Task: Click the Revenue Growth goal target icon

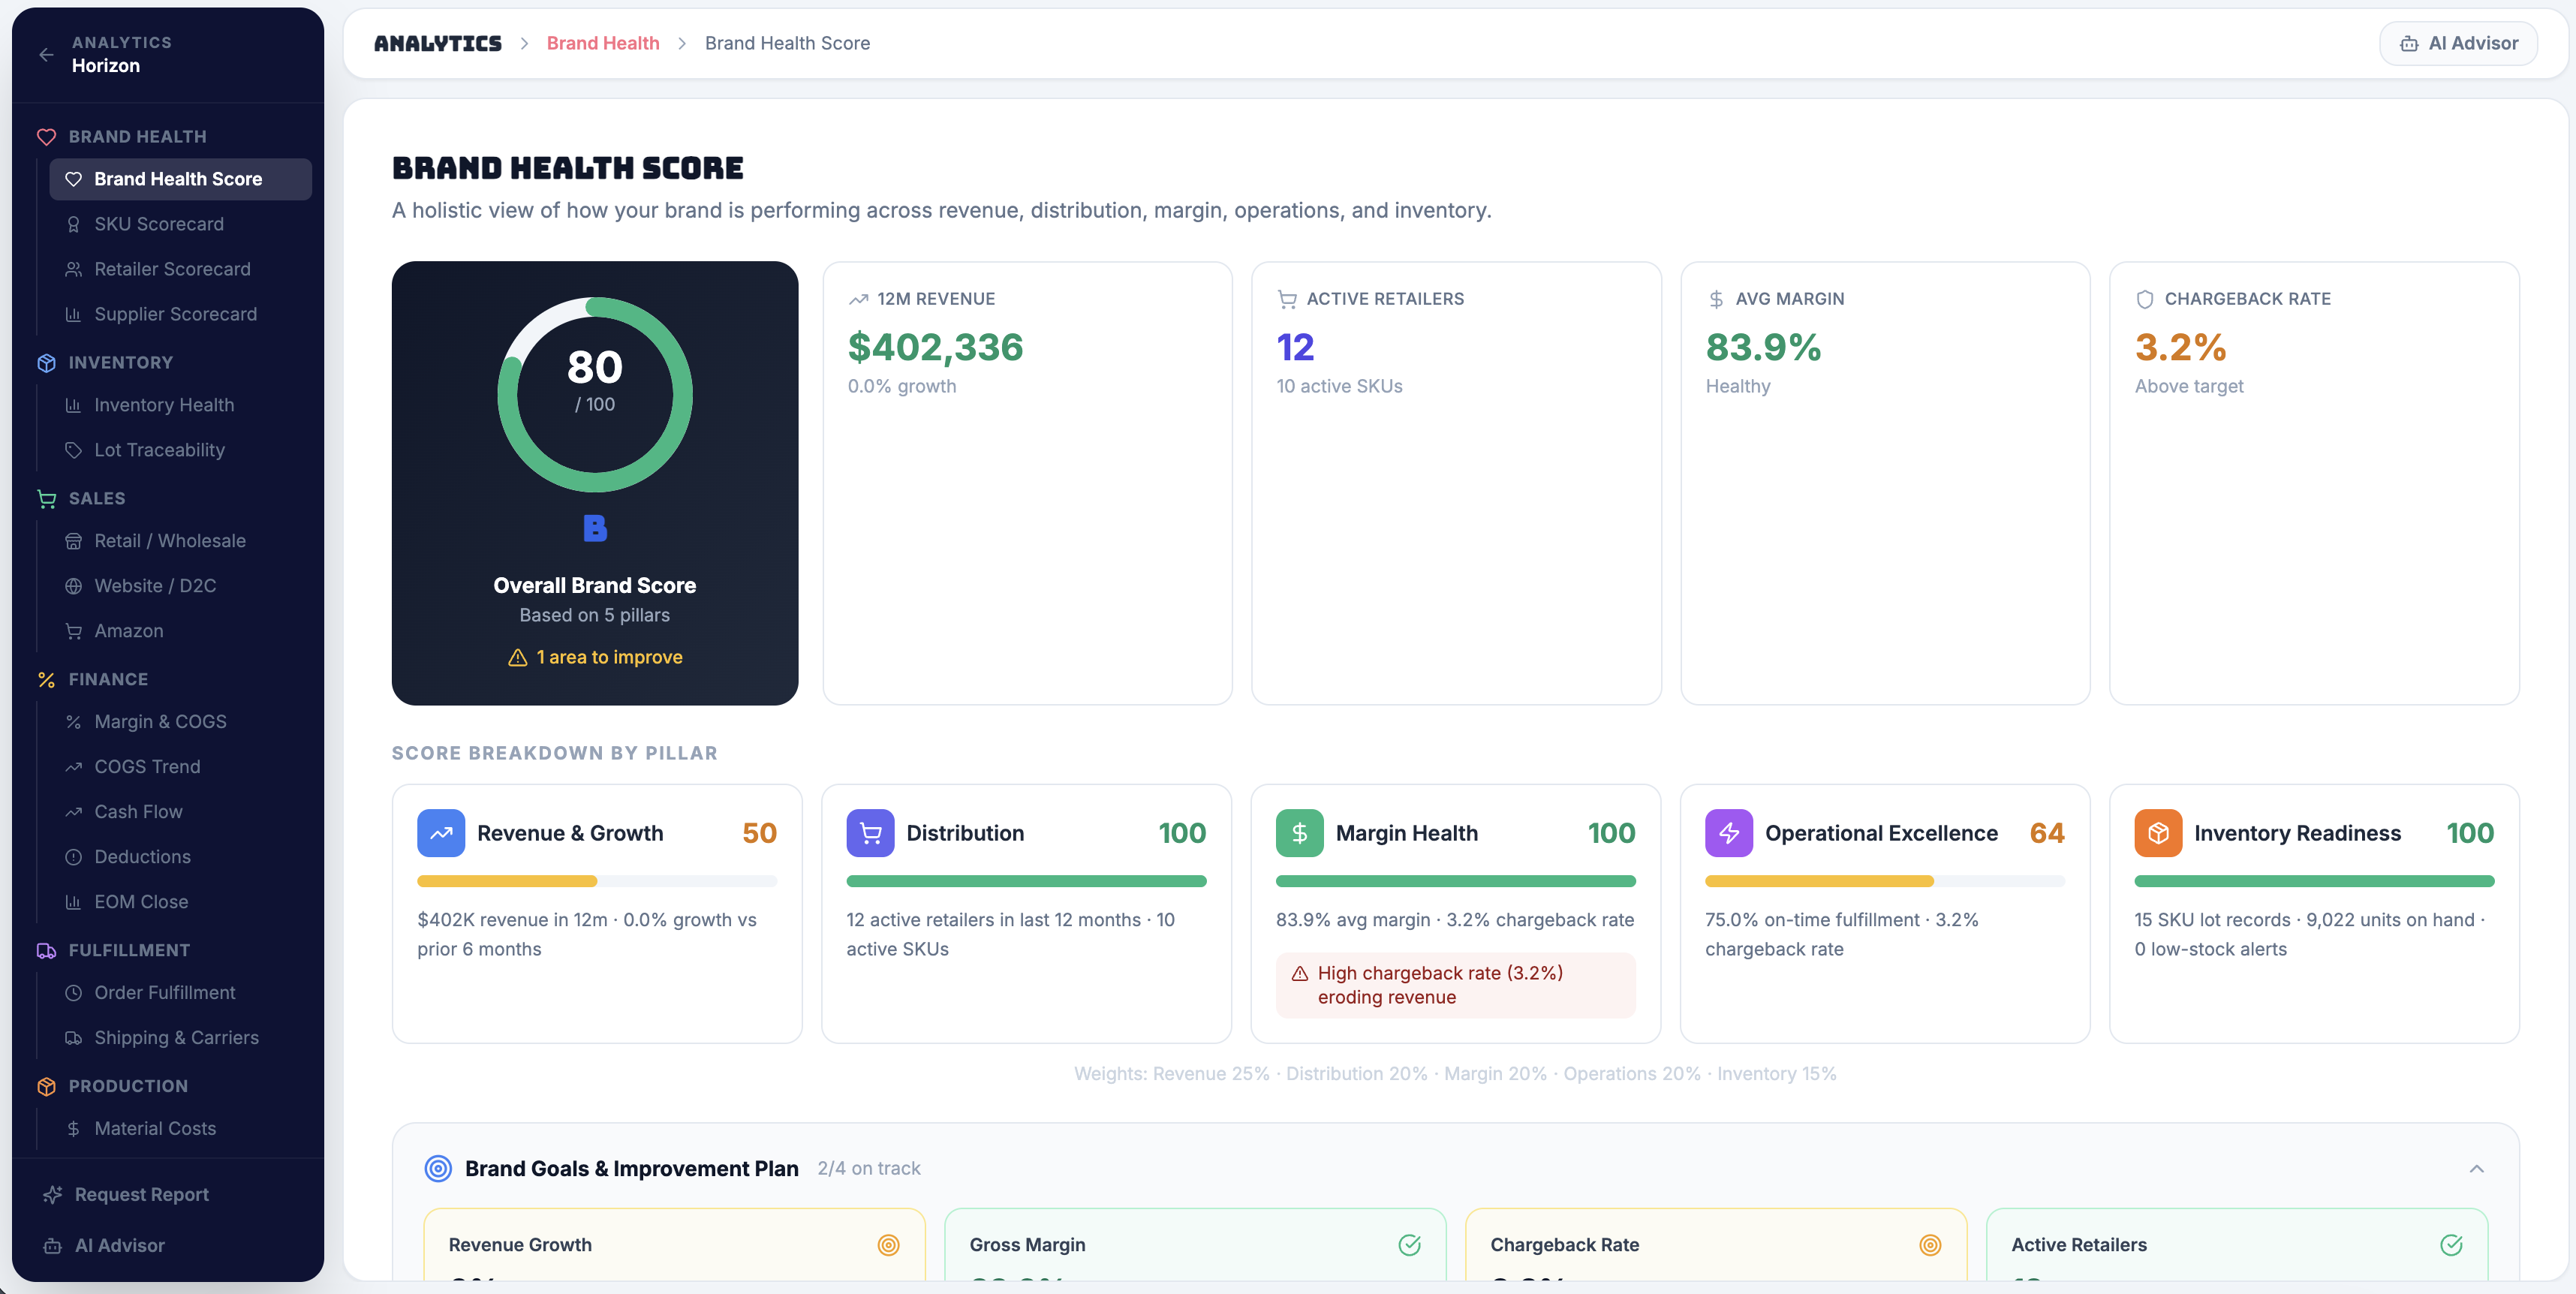Action: [x=888, y=1245]
